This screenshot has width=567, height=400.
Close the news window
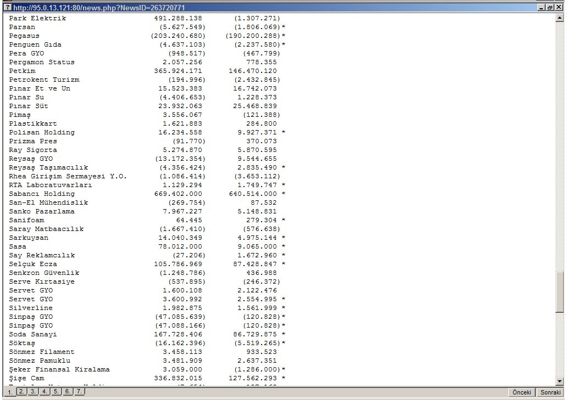(x=558, y=7)
